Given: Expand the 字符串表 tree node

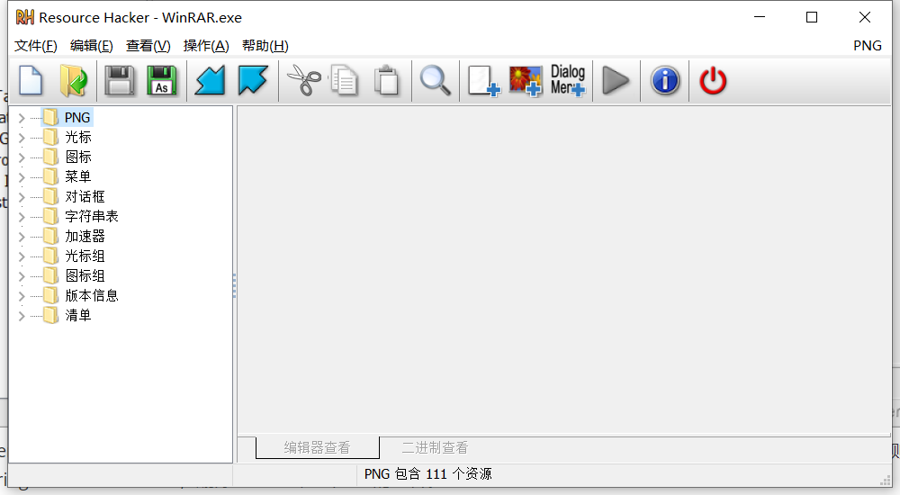Looking at the screenshot, I should click(x=22, y=217).
